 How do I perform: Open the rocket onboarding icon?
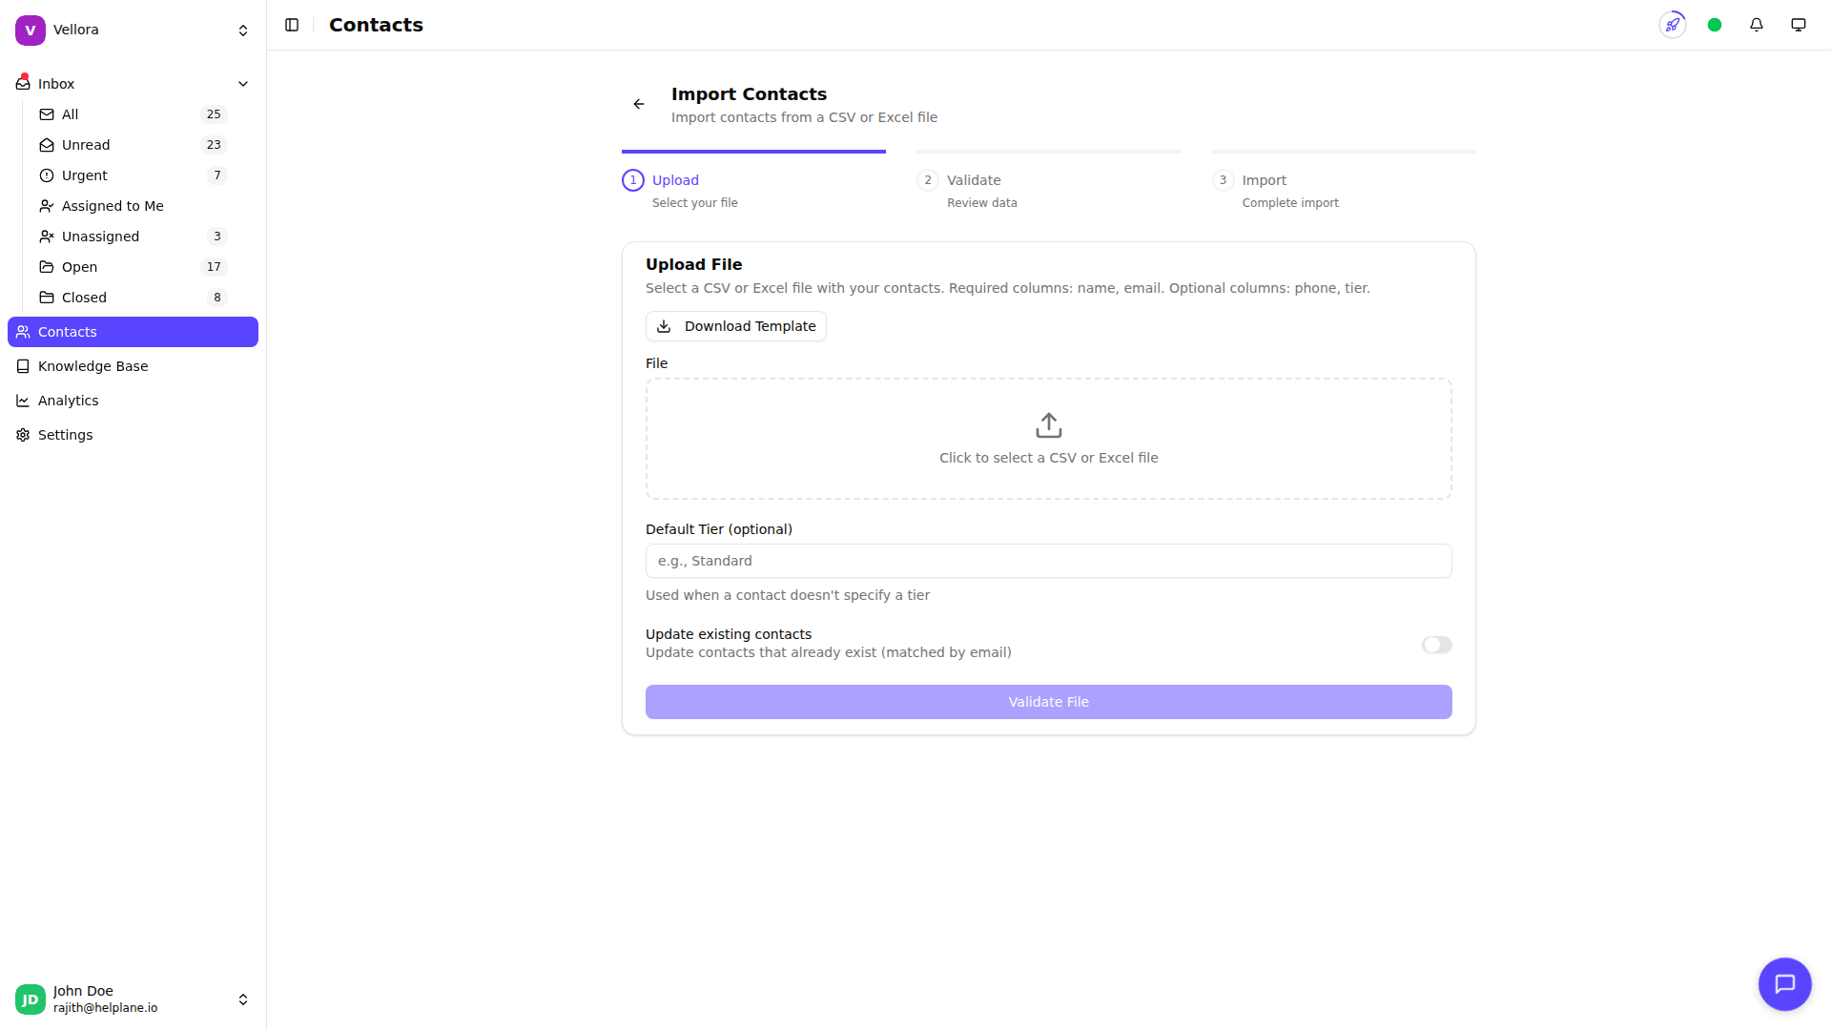pyautogui.click(x=1673, y=25)
